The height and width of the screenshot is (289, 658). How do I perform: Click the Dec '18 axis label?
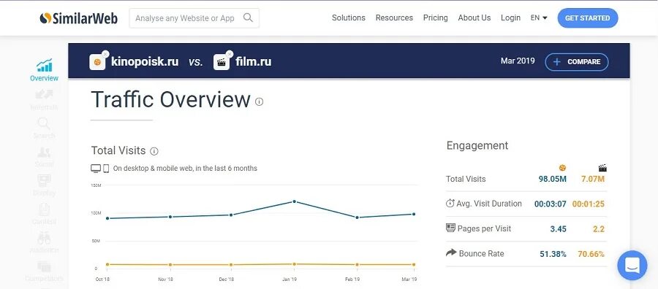pos(226,280)
